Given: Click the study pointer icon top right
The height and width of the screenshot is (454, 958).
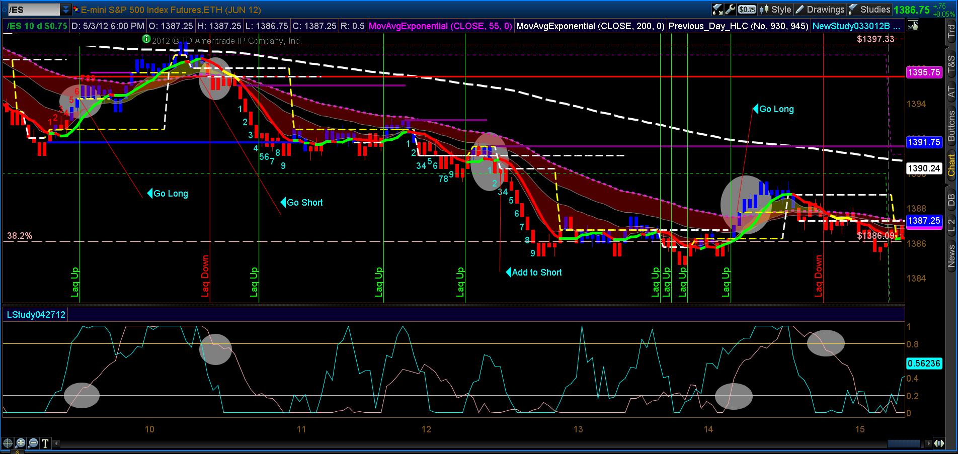Looking at the screenshot, I should click(913, 26).
